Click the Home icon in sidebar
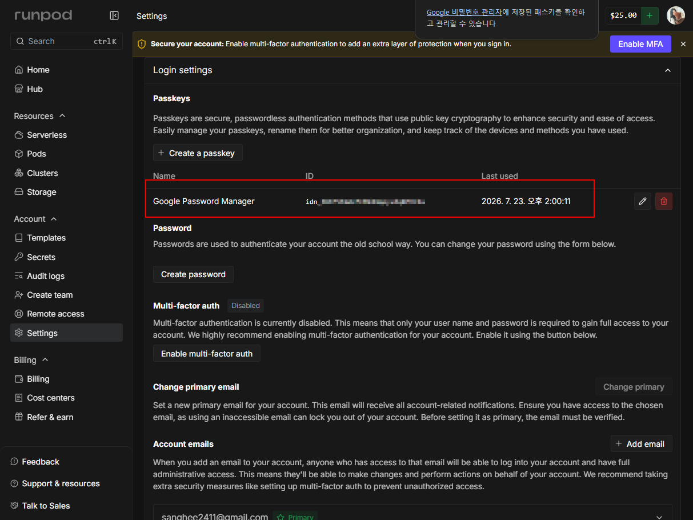The image size is (693, 520). [x=18, y=70]
